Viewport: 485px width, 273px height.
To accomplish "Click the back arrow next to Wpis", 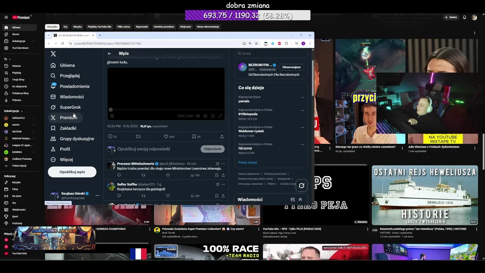I will pyautogui.click(x=110, y=53).
